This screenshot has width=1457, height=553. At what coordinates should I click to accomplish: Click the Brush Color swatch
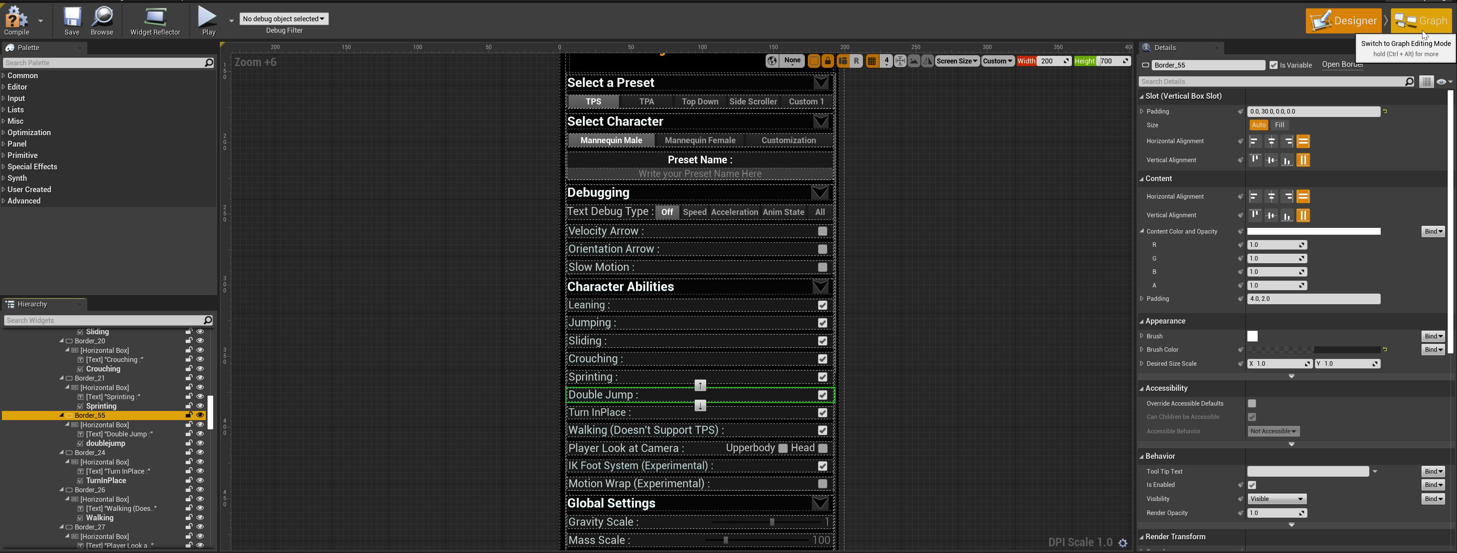pos(1313,350)
